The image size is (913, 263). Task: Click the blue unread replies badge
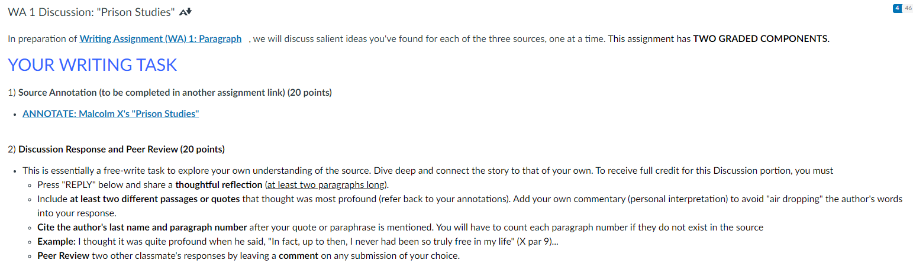[x=897, y=7]
